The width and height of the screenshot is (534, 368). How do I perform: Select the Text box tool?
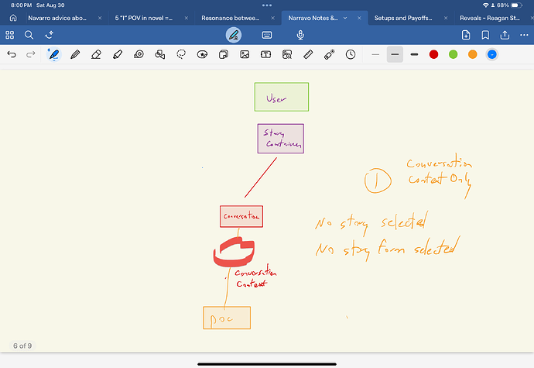265,54
